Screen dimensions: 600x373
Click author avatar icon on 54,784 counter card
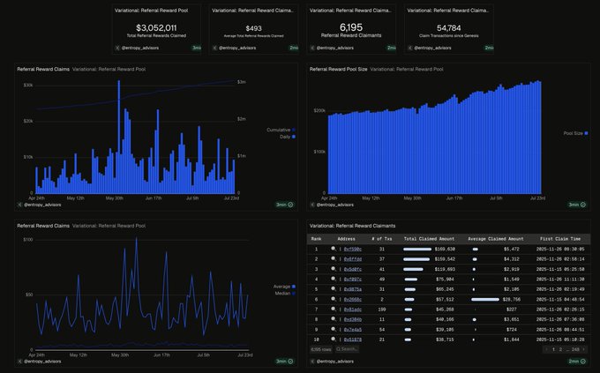[x=409, y=48]
